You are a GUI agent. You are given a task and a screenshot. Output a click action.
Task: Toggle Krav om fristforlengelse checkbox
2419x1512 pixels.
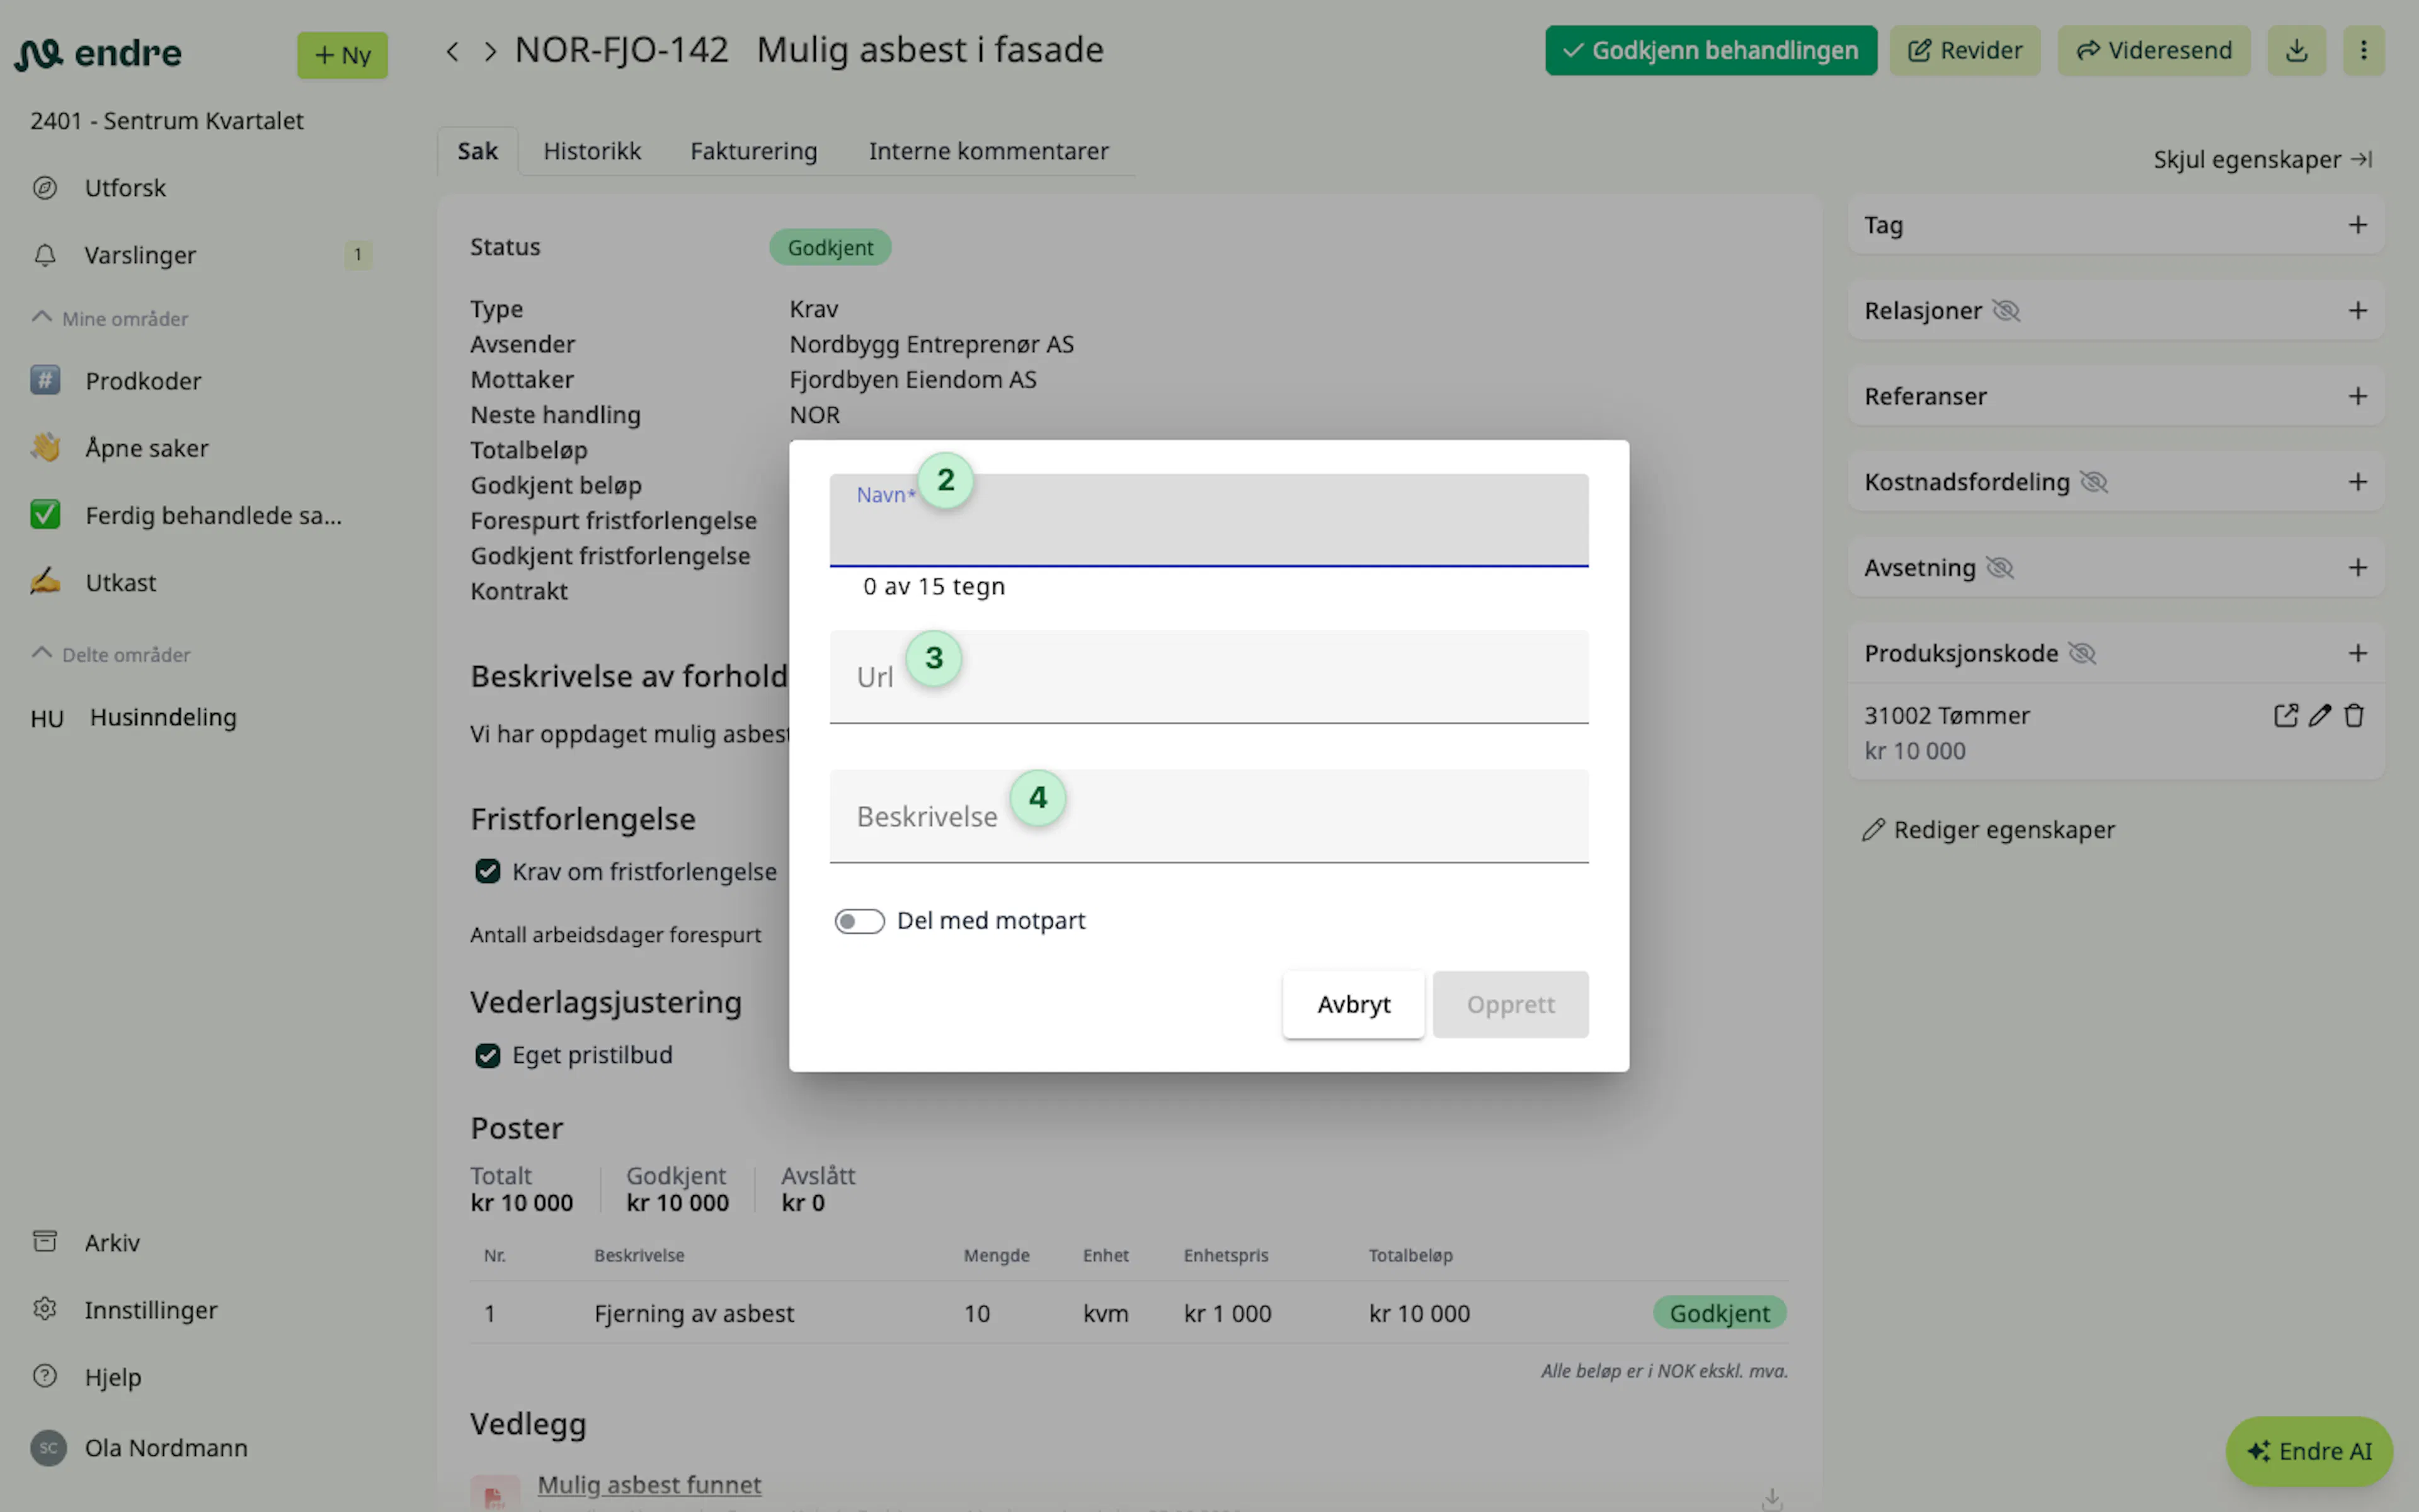pyautogui.click(x=488, y=871)
